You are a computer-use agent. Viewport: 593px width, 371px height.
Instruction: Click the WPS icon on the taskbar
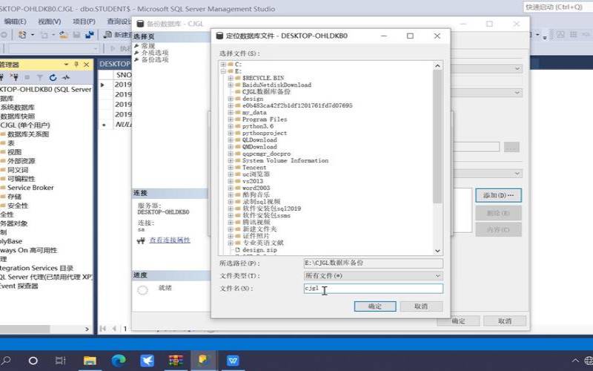(x=233, y=361)
